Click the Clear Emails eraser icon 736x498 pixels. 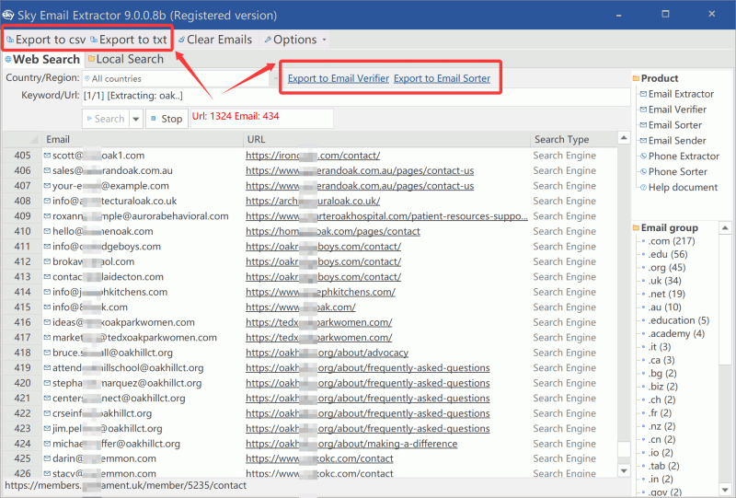point(181,40)
